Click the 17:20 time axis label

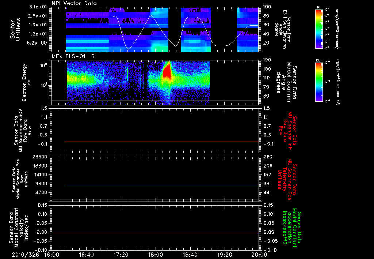[x=121, y=255]
